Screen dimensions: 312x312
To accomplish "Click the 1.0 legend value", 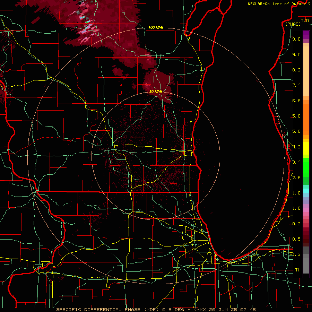I will (x=296, y=208).
